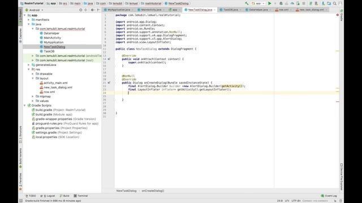The height and width of the screenshot is (203, 362).
Task: Click onCreateDialog() editor breadcrumb
Action: [153, 191]
